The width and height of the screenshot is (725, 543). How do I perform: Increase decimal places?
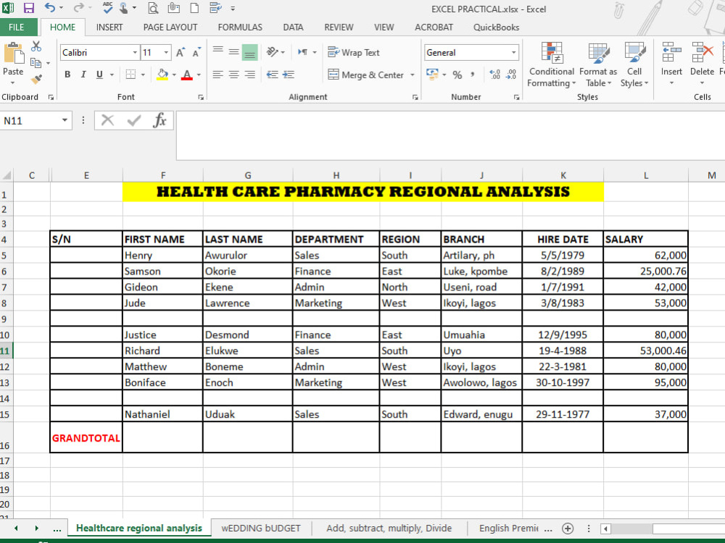coord(494,75)
